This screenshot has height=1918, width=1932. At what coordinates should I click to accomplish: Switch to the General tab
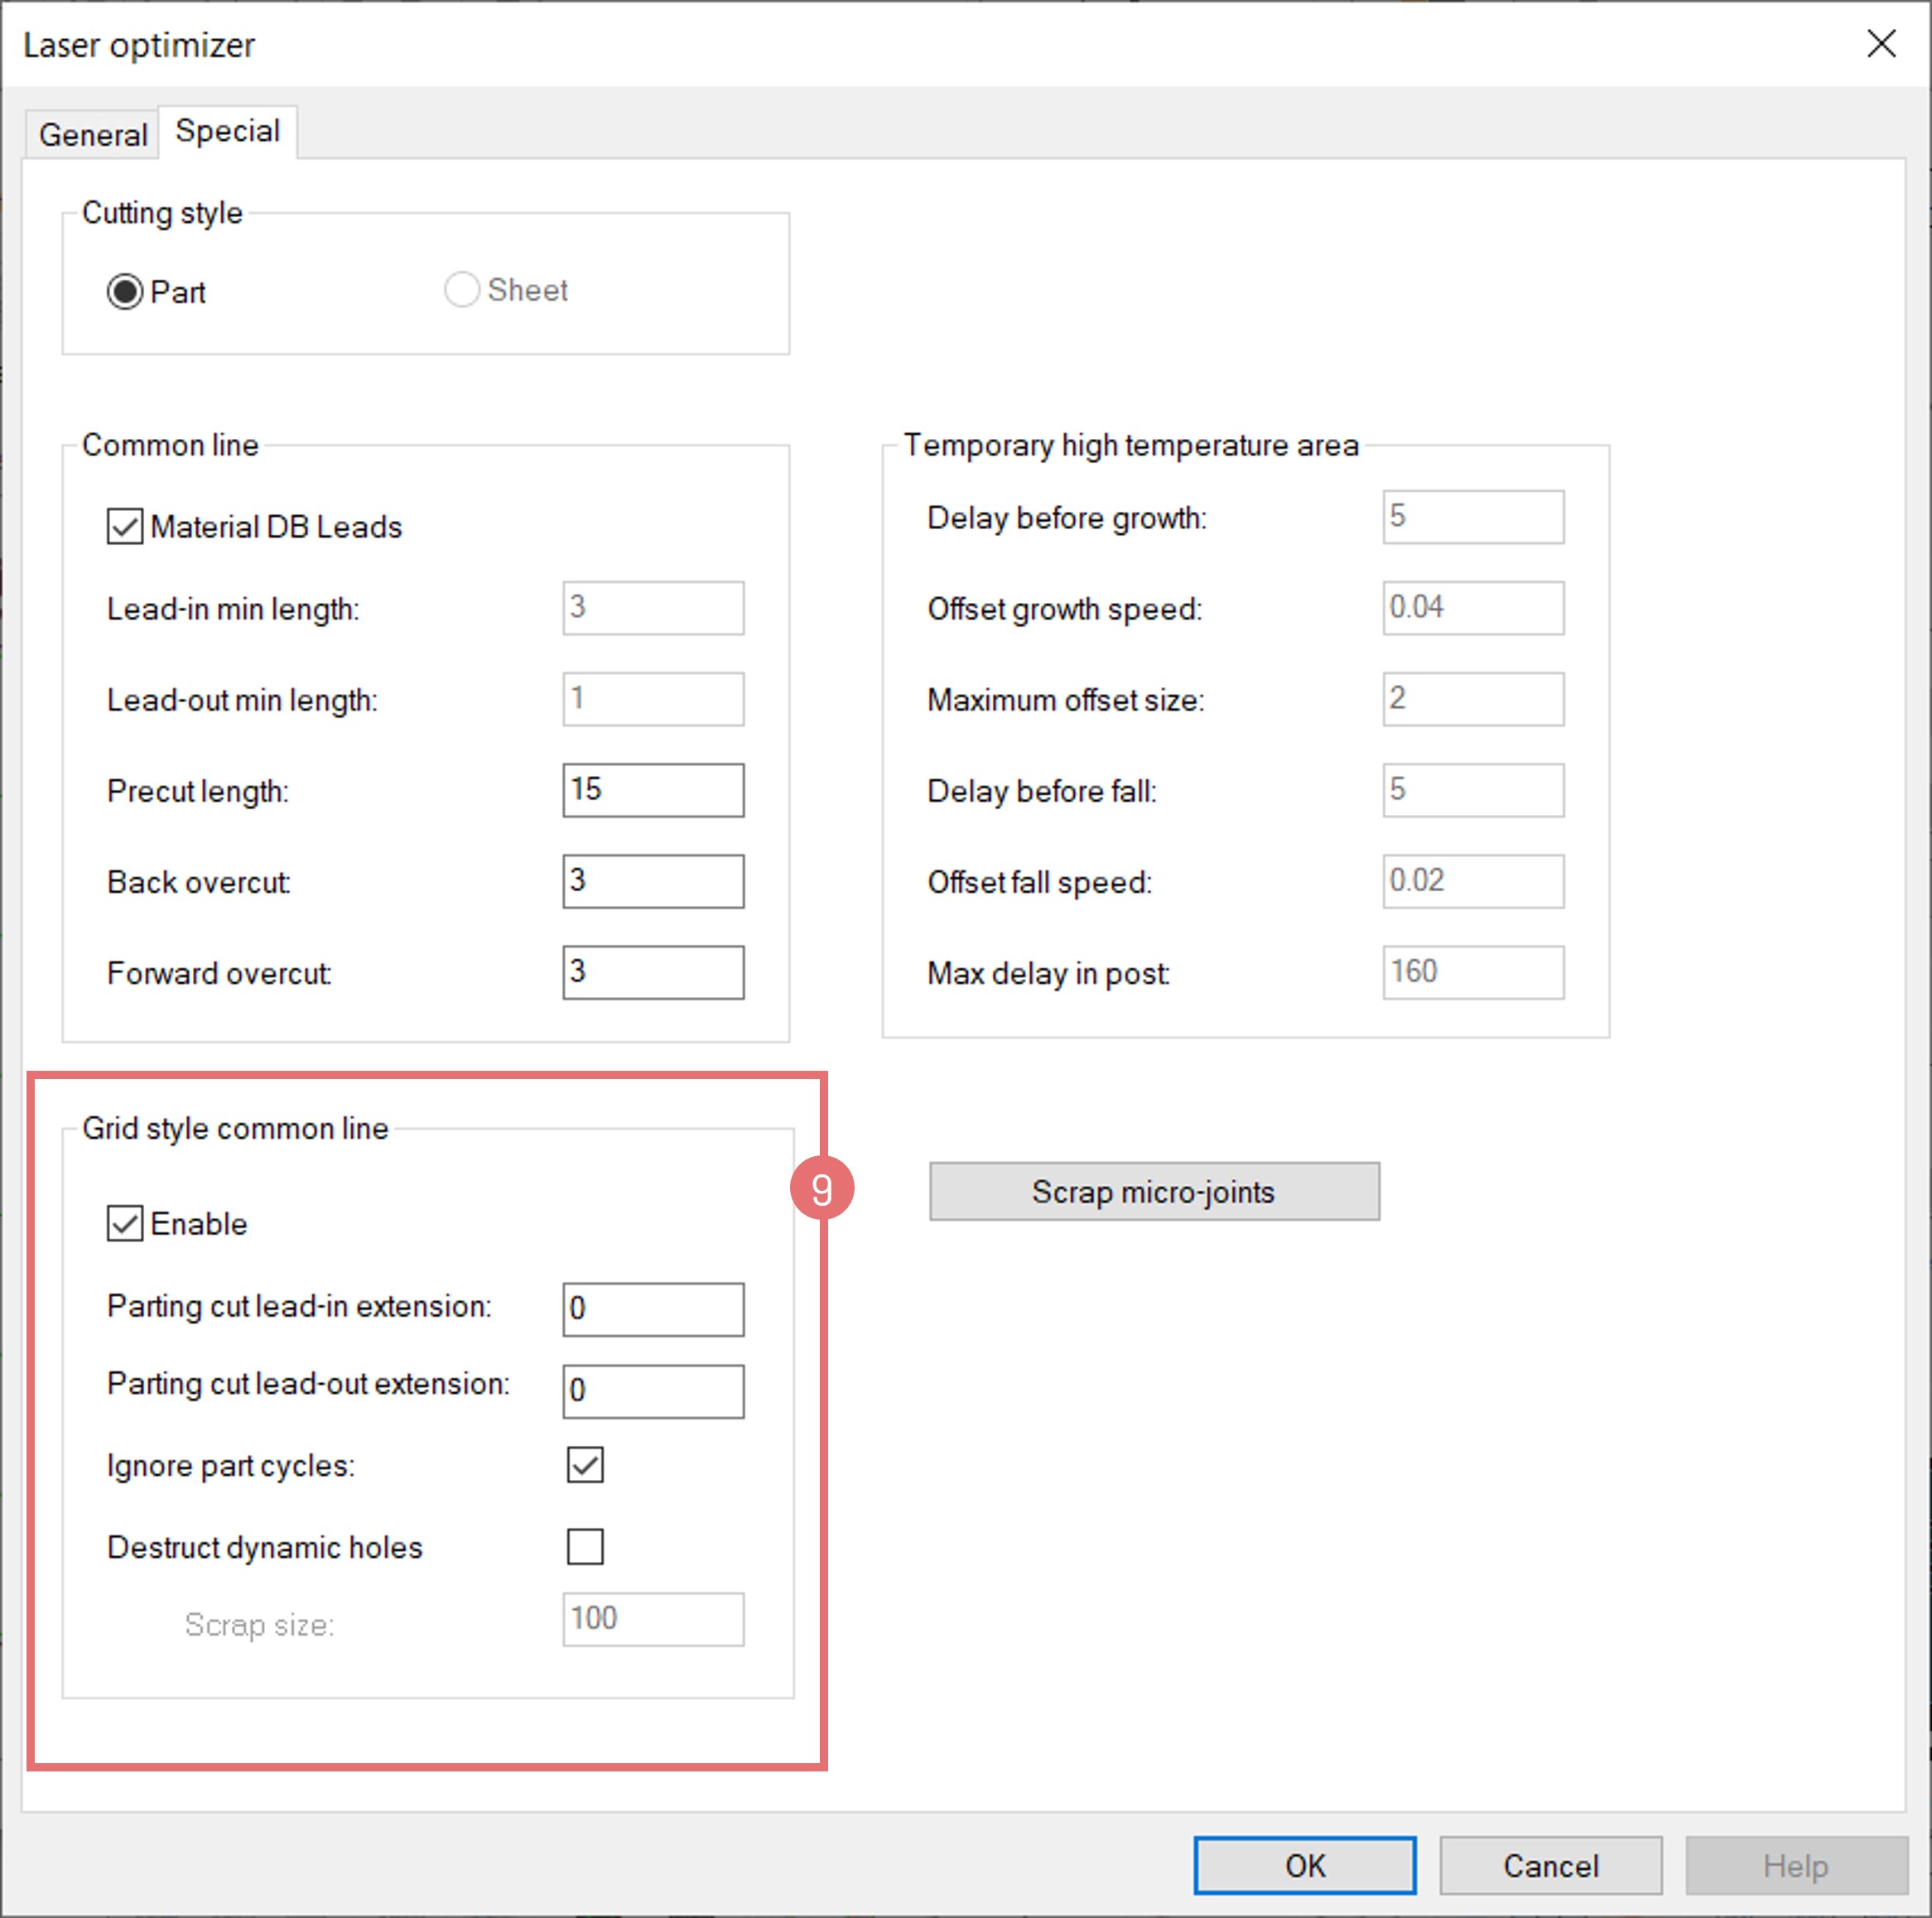click(x=92, y=134)
